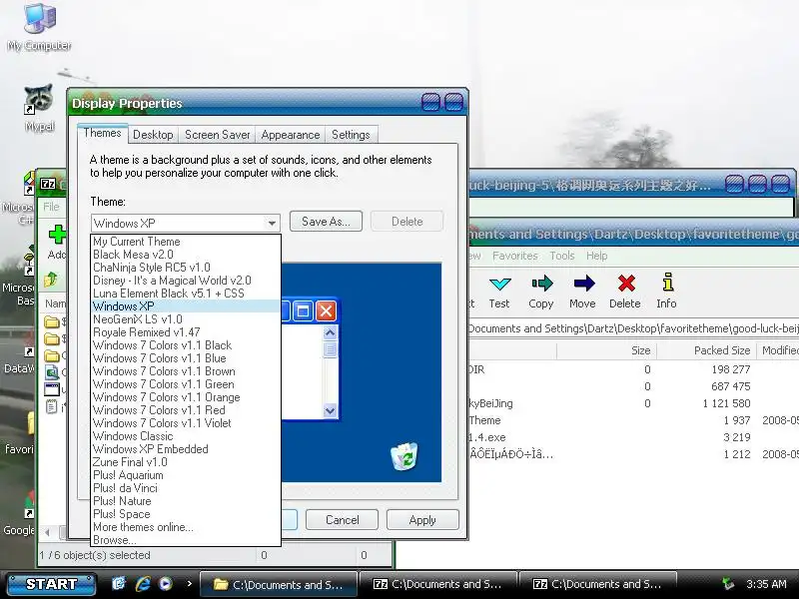
Task: Choose Windows 7 Colors v1.1 Violet
Action: click(x=186, y=423)
